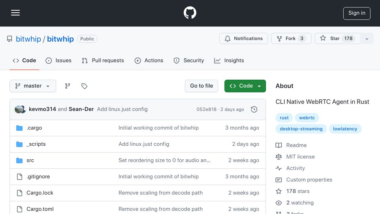
Task: Open the Sean-Der author link
Action: (x=81, y=109)
